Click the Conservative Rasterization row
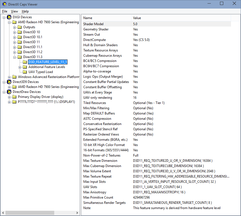The image size is (241, 216). click(x=157, y=124)
